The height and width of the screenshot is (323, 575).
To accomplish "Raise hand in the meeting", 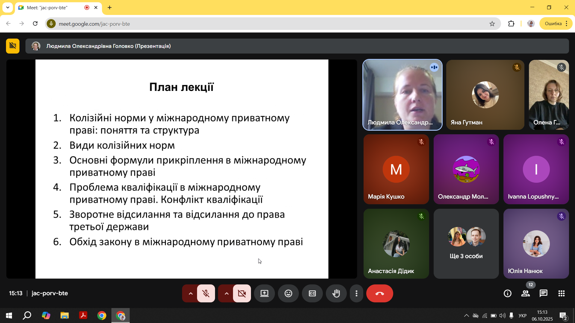I will 336,293.
